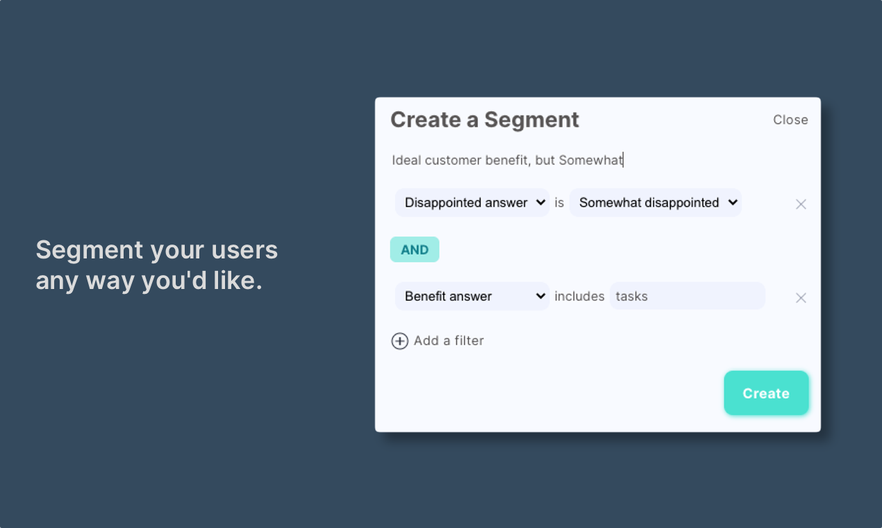
Task: Delete the Benefit answer filter row
Action: click(x=801, y=298)
